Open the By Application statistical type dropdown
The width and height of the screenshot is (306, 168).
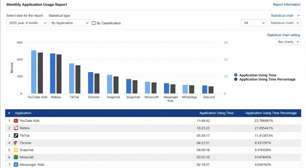[69, 23]
